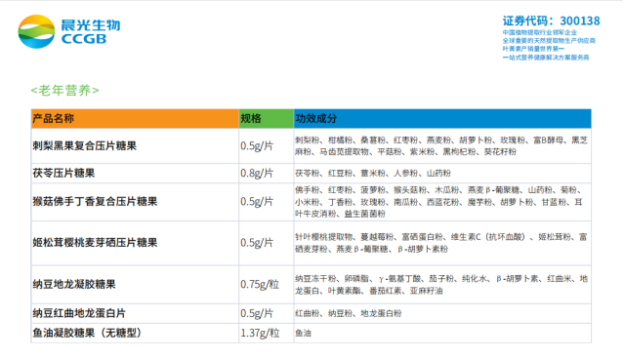624x359 pixels.
Task: Click the 0.8g/片 specification cell
Action: pos(267,174)
